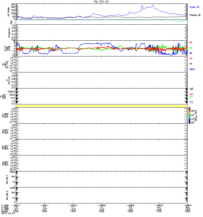
Task: Click the "1300" time tick label
Action: coord(44,211)
